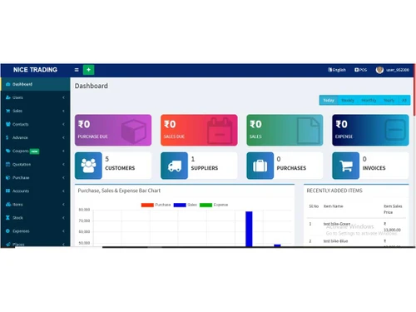
Task: Expand the Advance menu chevron
Action: 63,137
